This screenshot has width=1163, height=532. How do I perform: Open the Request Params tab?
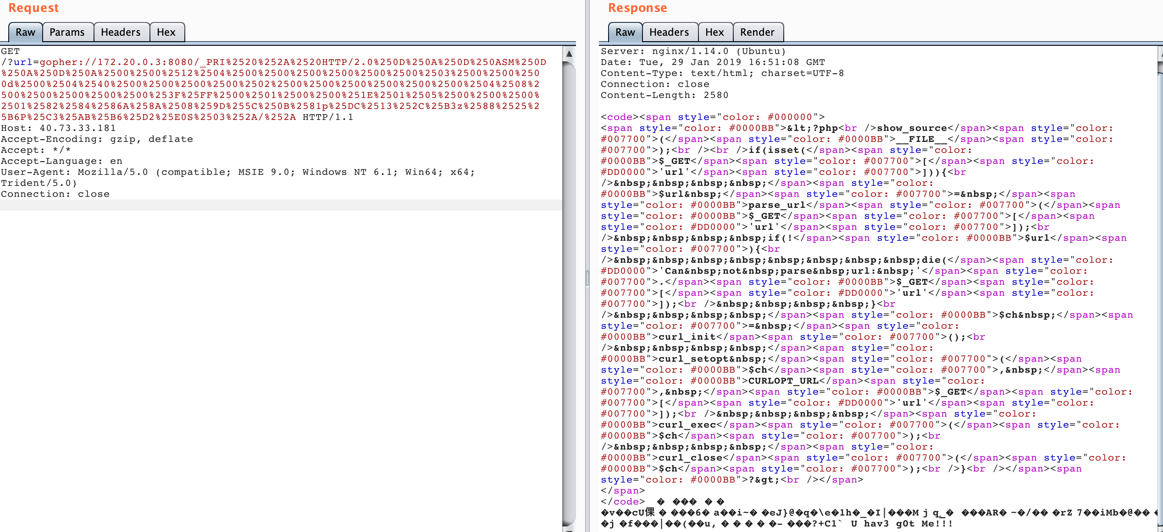click(67, 32)
